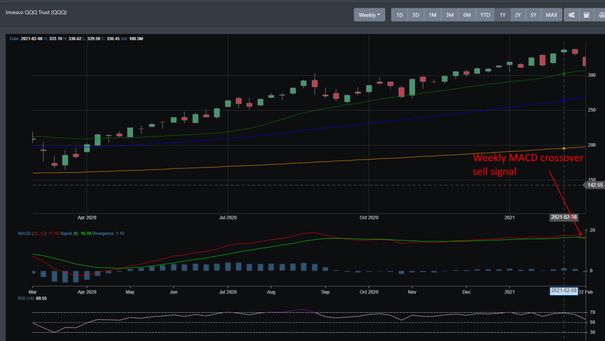Click the 250 price axis label
The width and height of the screenshot is (605, 341).
pyautogui.click(x=591, y=110)
